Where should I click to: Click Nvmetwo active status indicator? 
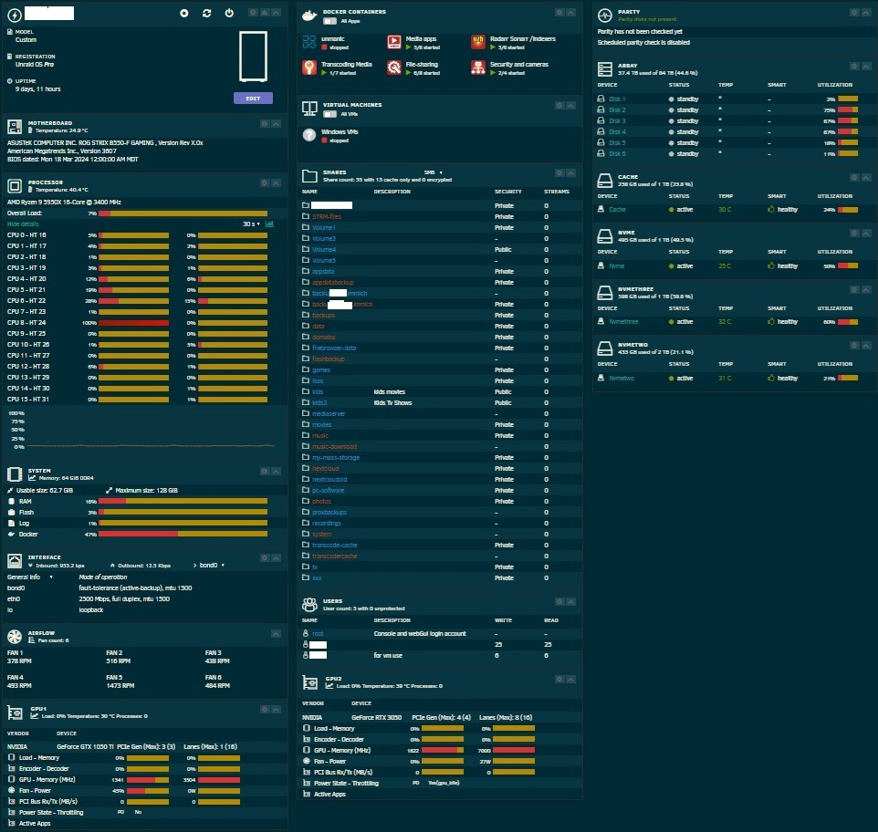tap(672, 379)
